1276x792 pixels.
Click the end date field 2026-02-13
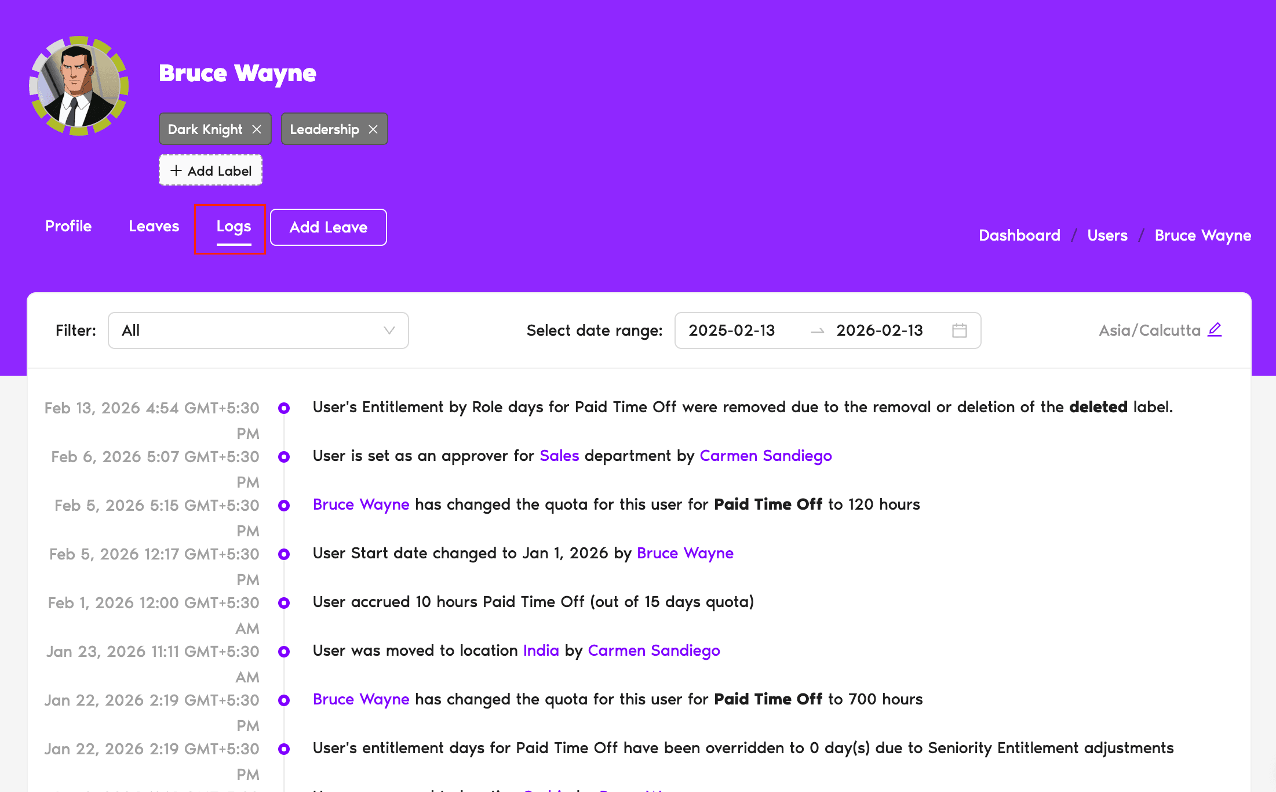point(879,330)
